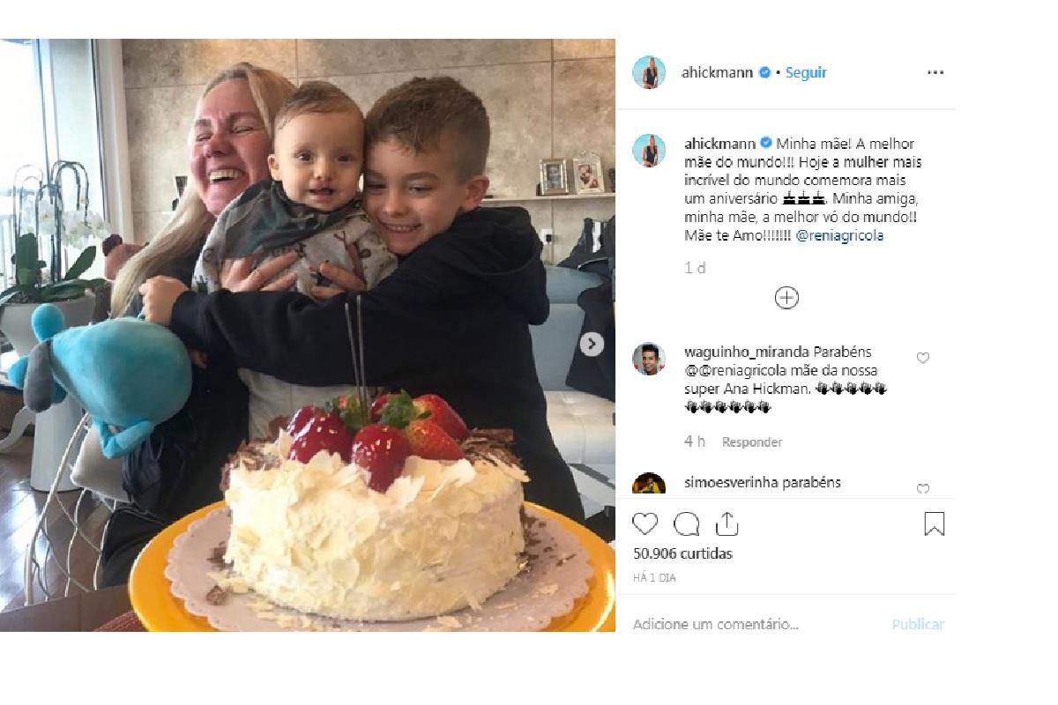
Task: Open ahickmann profile picture in header
Action: coord(649,72)
